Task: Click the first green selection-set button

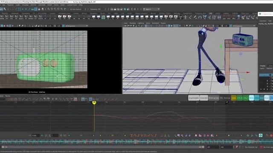Action: coord(240,98)
